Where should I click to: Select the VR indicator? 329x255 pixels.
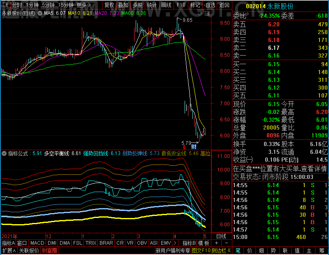(x=130, y=243)
